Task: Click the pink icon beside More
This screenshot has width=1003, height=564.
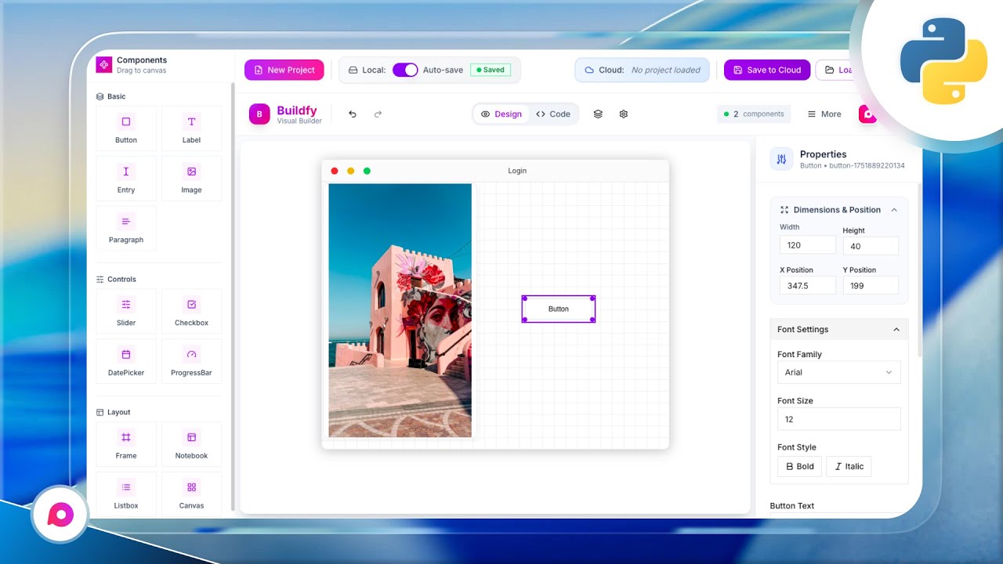Action: [x=867, y=114]
